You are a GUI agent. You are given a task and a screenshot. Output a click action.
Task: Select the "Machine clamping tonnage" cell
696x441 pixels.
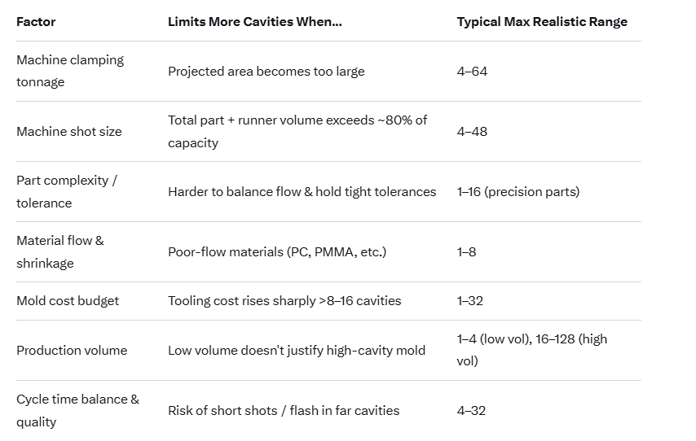[70, 71]
